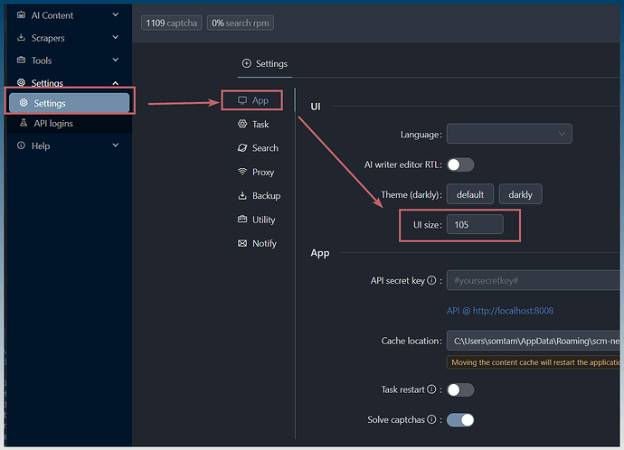Viewport: 624px width, 450px height.
Task: Click the Scrapers download icon
Action: click(21, 37)
